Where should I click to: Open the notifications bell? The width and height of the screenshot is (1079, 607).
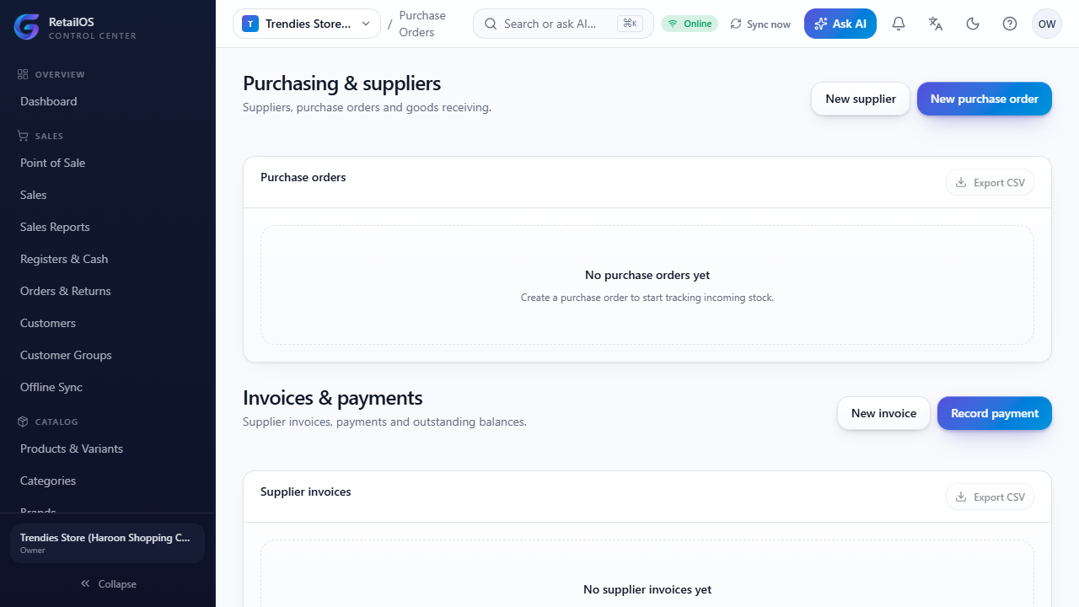[899, 24]
